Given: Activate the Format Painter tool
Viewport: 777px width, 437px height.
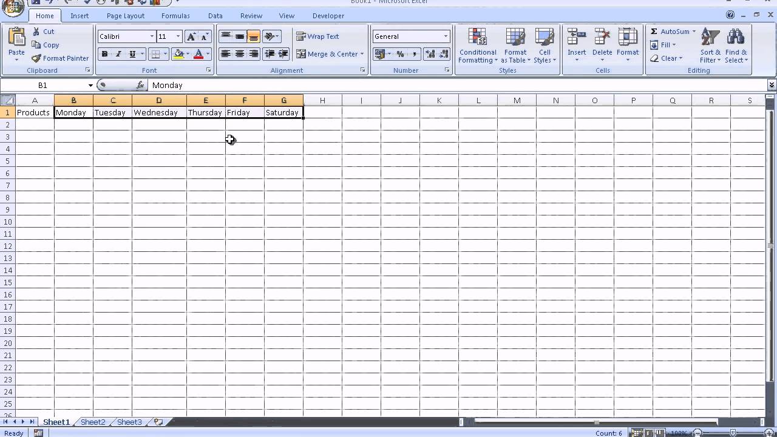Looking at the screenshot, I should pos(60,58).
